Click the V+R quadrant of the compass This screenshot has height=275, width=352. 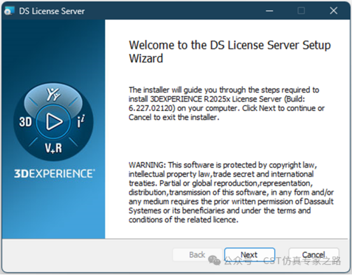coord(53,148)
